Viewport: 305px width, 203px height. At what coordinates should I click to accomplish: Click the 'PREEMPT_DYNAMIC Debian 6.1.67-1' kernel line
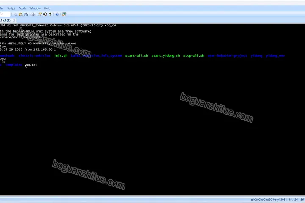[x=61, y=25]
